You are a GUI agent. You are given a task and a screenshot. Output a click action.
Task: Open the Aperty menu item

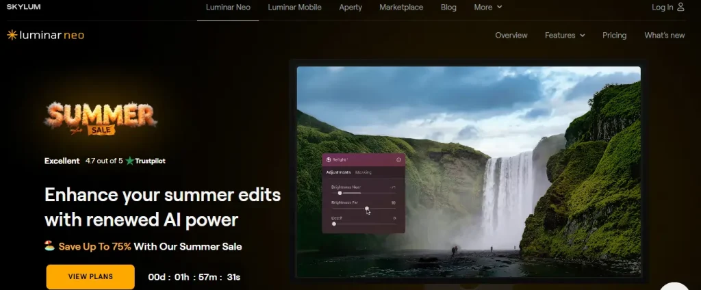click(x=350, y=7)
